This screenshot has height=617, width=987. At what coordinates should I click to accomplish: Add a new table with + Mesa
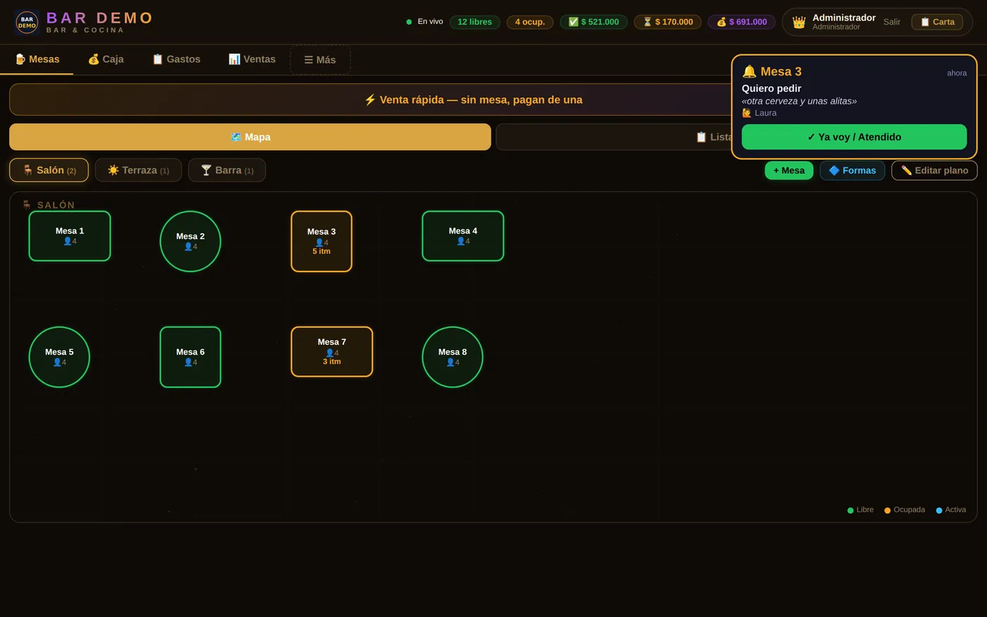[x=789, y=171]
